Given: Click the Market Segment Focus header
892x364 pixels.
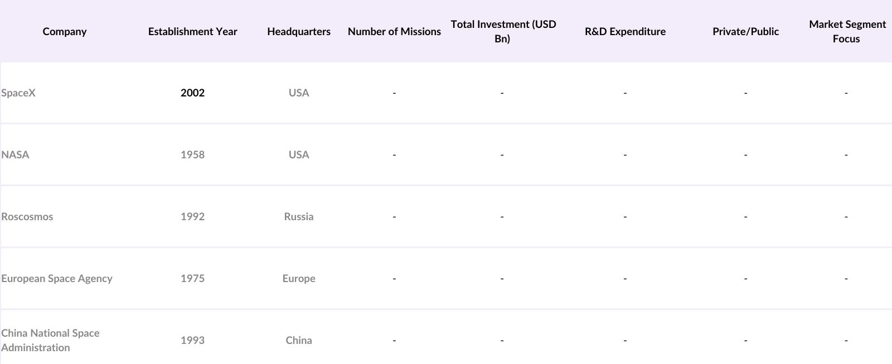Looking at the screenshot, I should [x=847, y=32].
